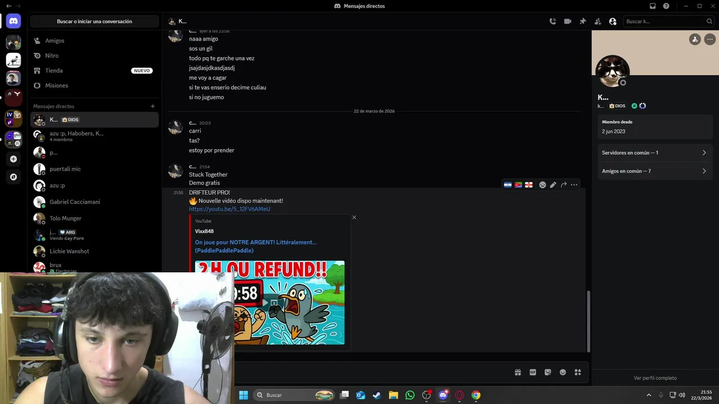Open the Tienda page
The width and height of the screenshot is (719, 404).
click(x=94, y=71)
